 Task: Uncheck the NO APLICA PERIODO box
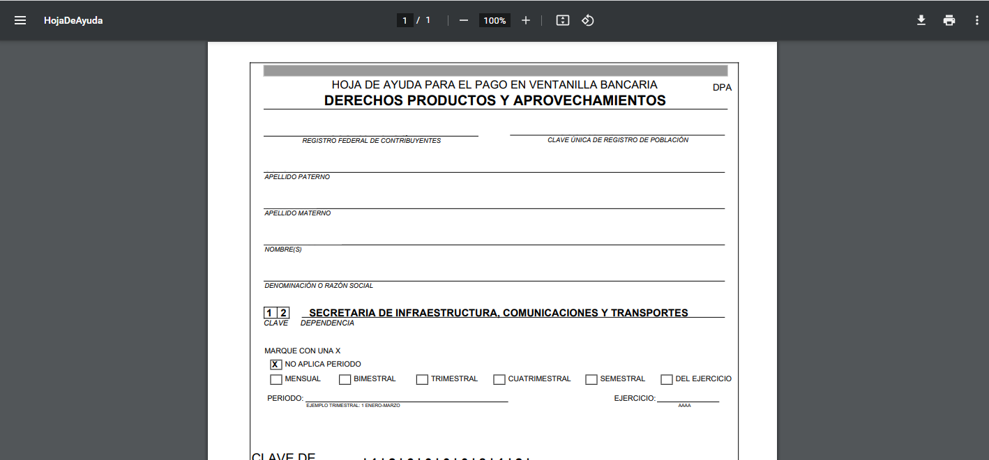(x=275, y=365)
